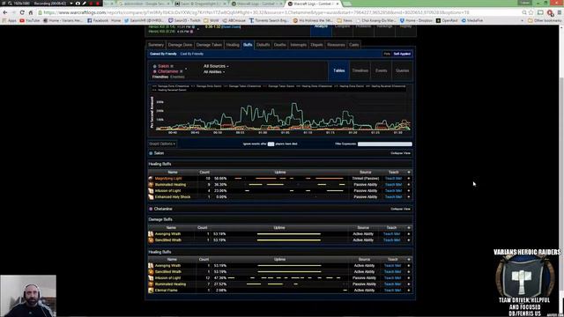Click the Filter Expression input field
The image size is (564, 317).
[x=384, y=144]
